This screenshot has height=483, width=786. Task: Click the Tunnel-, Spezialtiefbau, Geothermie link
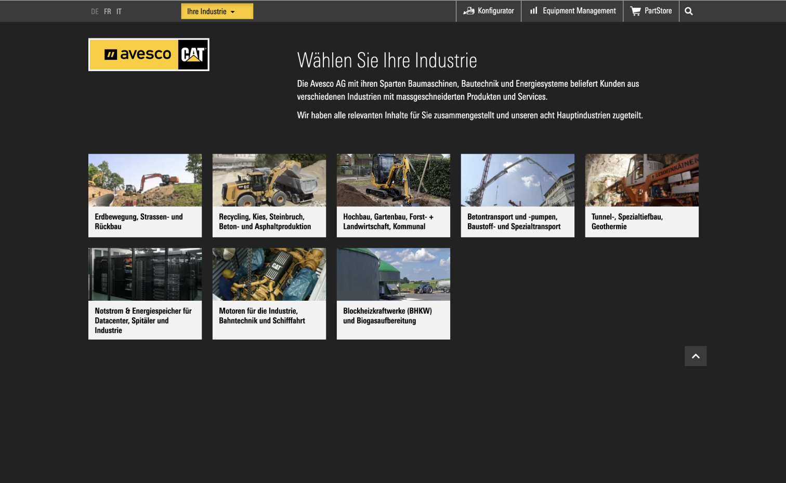(627, 222)
